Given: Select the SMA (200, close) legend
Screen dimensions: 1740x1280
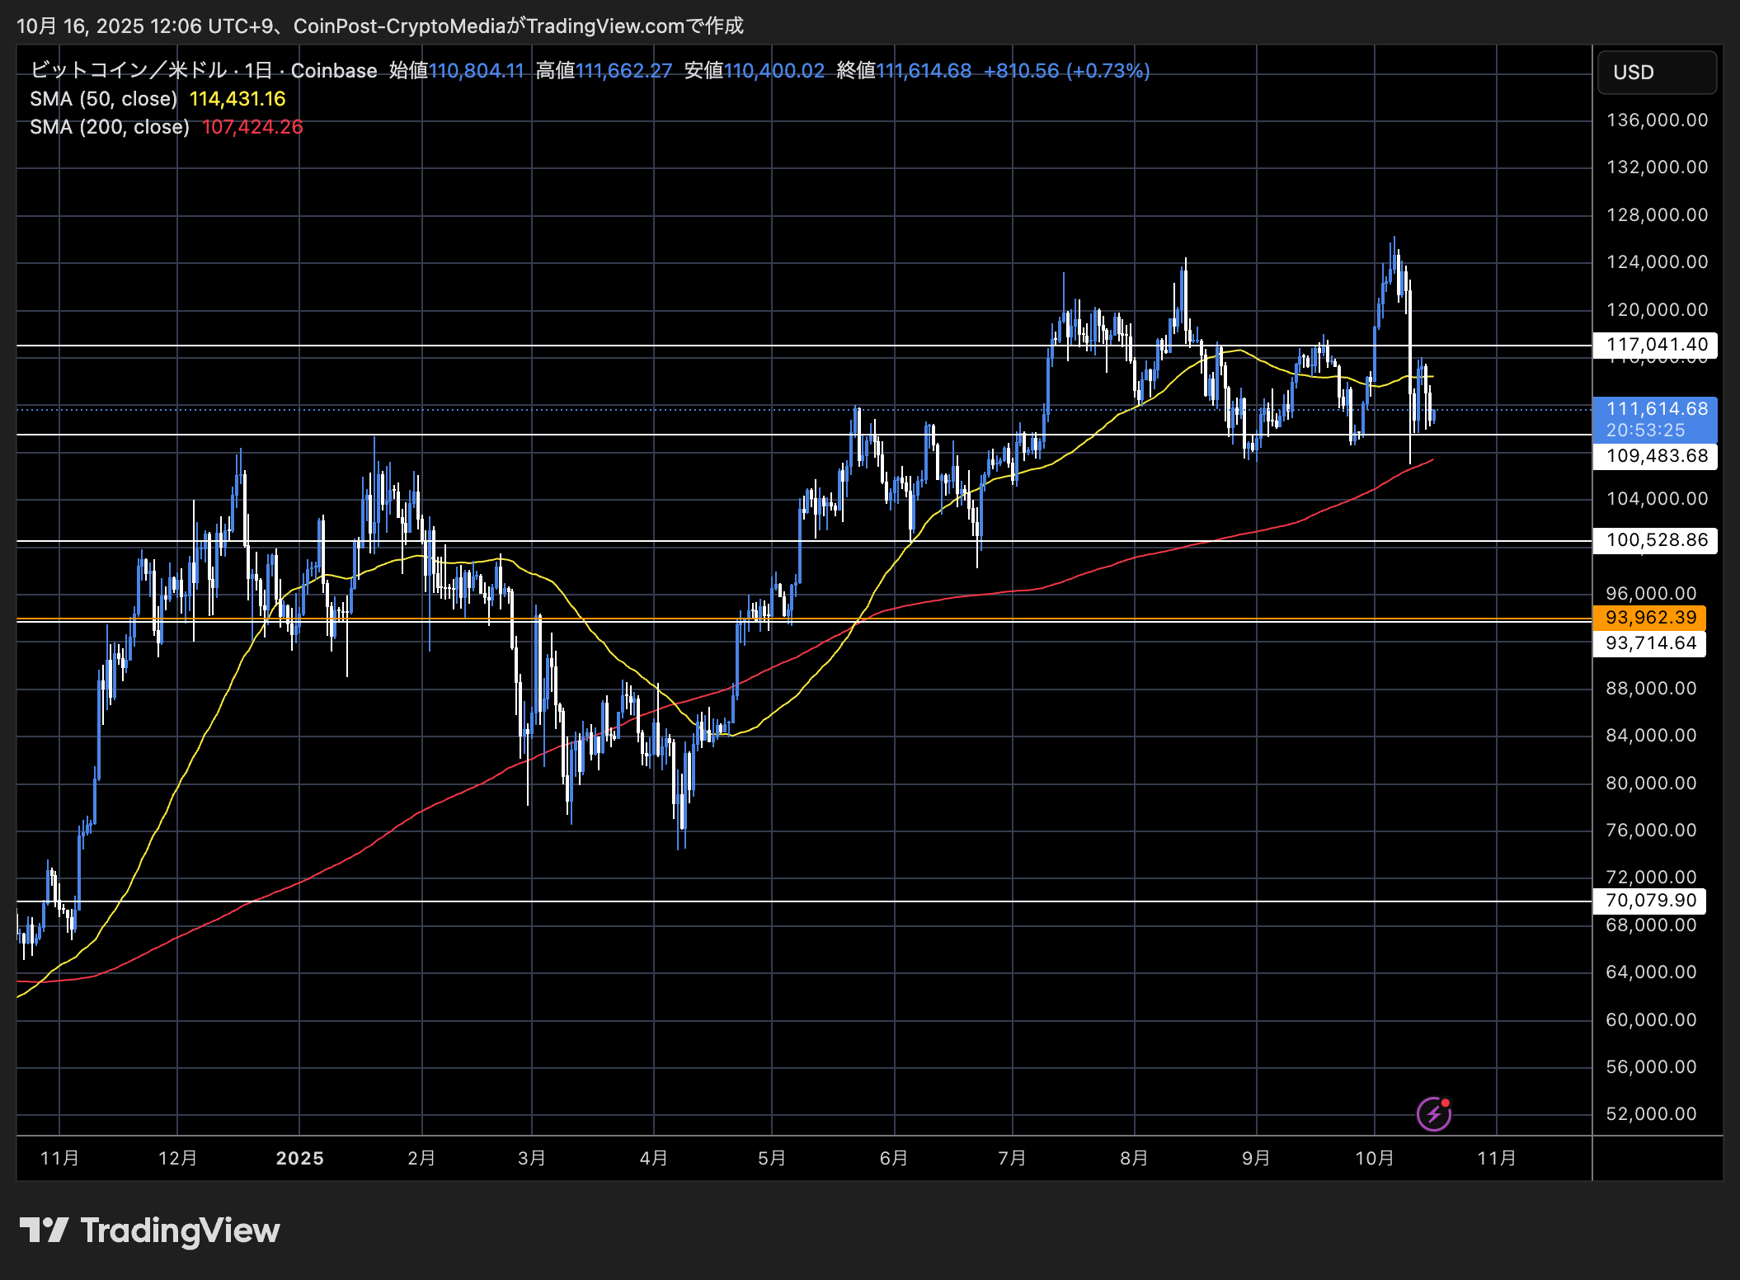Looking at the screenshot, I should coord(109,127).
